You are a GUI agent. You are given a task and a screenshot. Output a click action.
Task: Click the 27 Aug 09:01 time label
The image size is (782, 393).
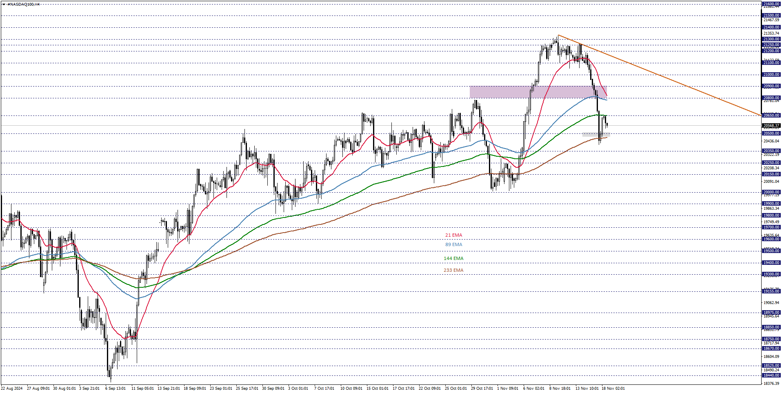pyautogui.click(x=38, y=389)
